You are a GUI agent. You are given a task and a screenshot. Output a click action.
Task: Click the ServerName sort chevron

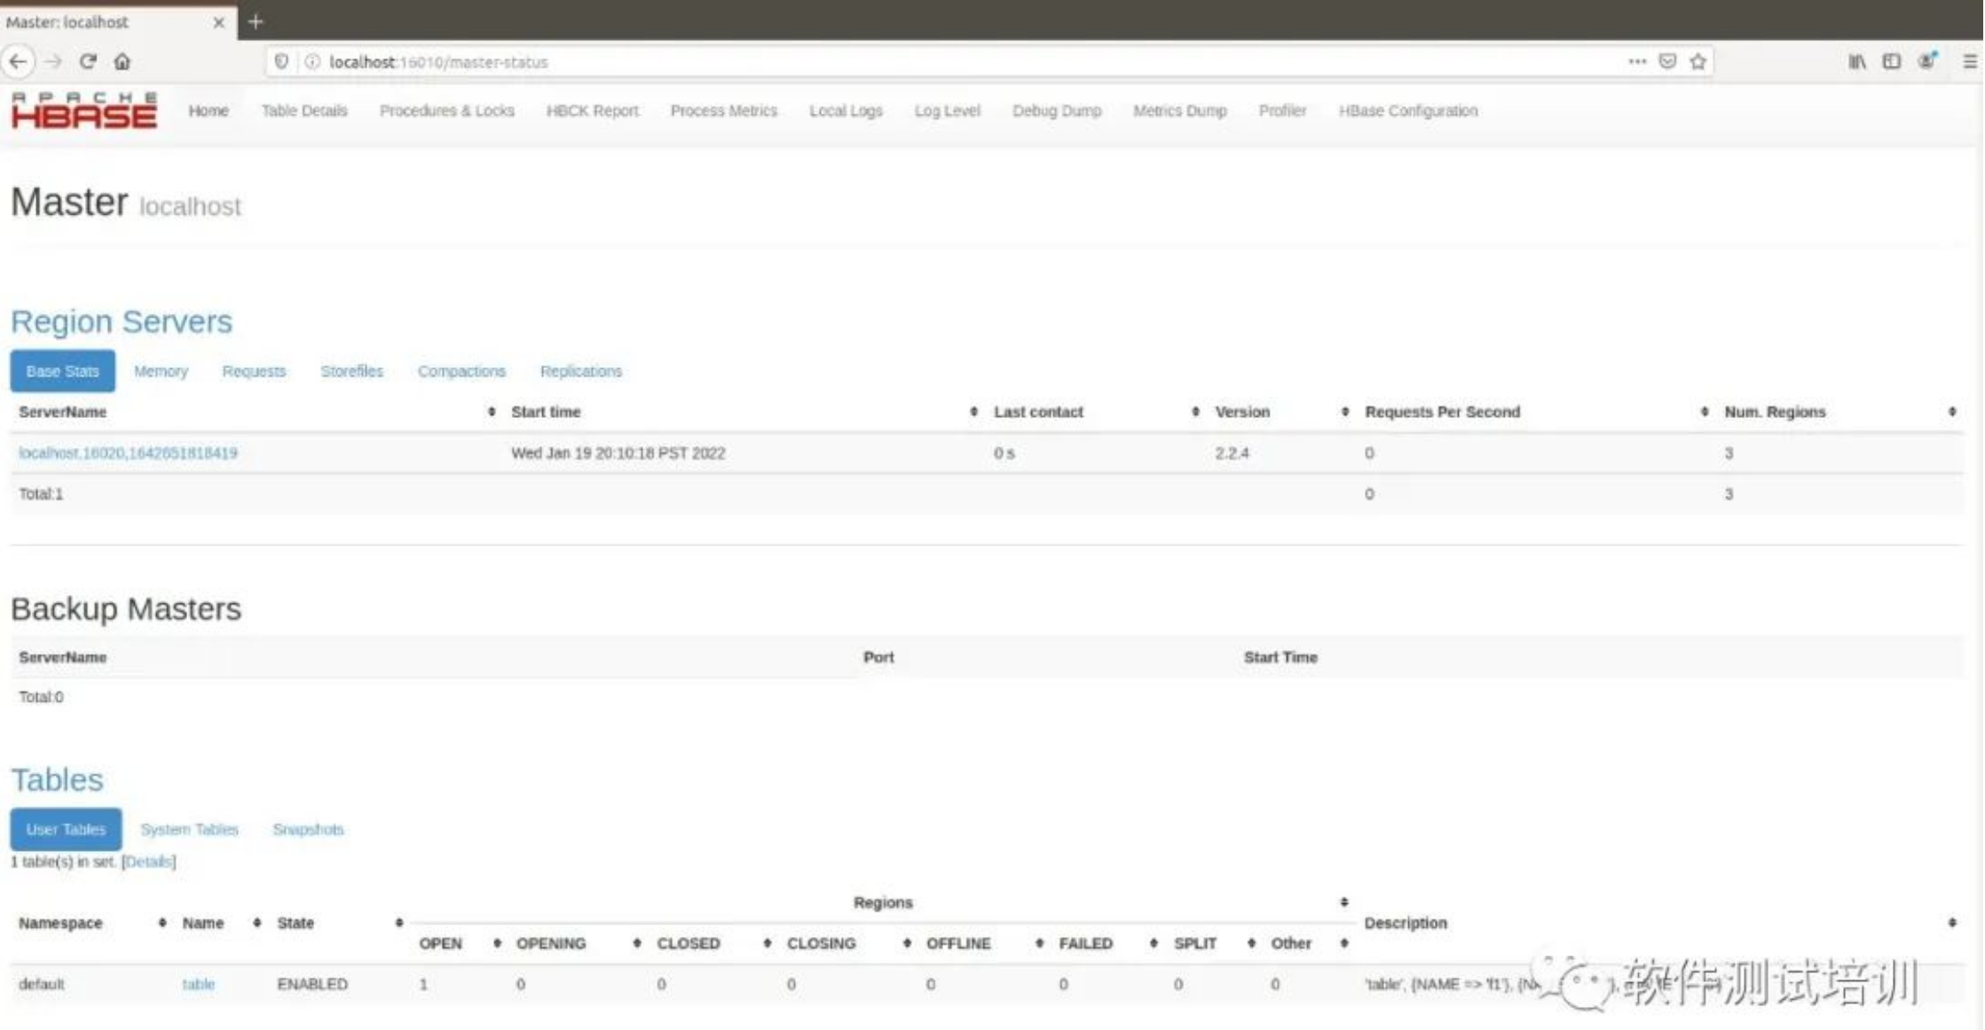[x=491, y=412]
